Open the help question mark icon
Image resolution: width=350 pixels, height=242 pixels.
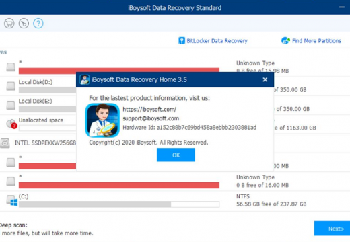(x=38, y=24)
